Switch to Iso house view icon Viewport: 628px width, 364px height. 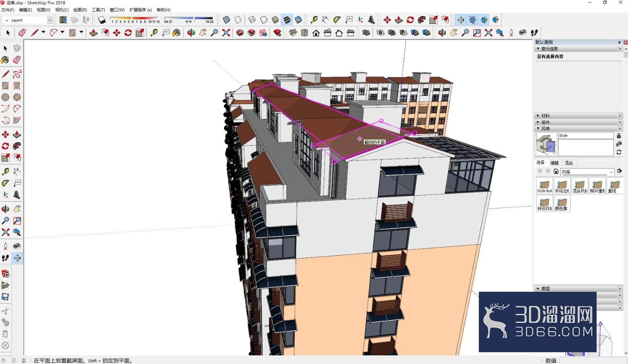(293, 33)
